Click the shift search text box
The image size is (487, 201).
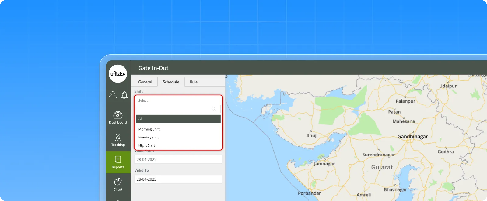click(173, 109)
